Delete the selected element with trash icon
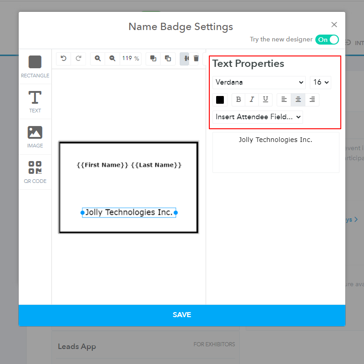The width and height of the screenshot is (364, 364). click(196, 58)
